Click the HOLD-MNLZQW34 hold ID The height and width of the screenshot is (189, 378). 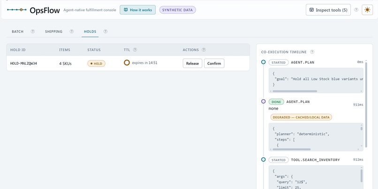point(23,63)
